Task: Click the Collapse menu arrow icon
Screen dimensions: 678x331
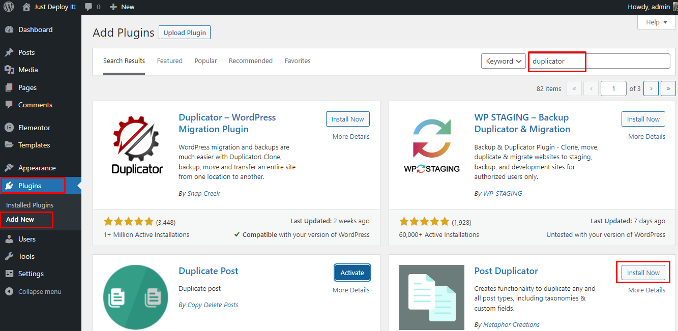Action: coord(9,291)
